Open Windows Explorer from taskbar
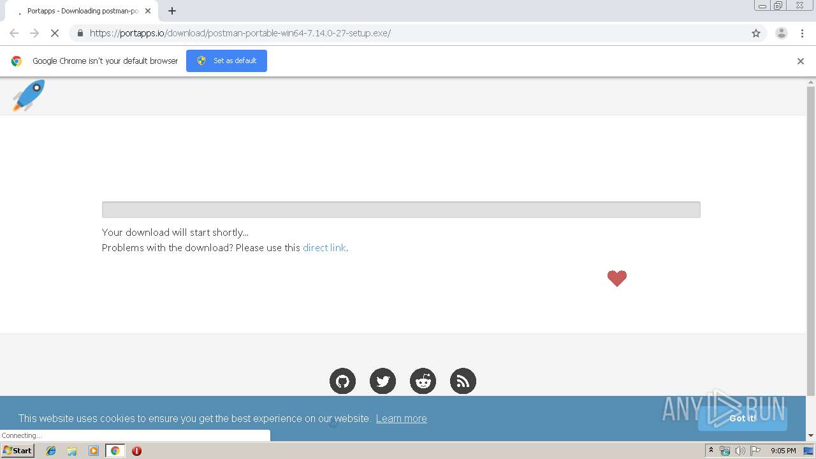This screenshot has height=459, width=816. coord(72,451)
